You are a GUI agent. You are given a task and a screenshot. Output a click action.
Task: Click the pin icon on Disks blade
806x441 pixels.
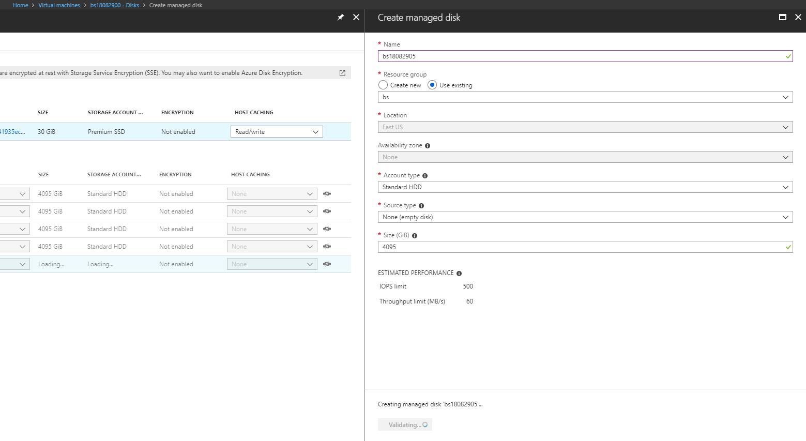point(341,17)
